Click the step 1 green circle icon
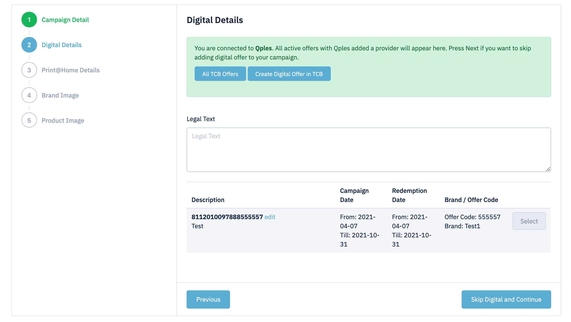 [x=29, y=20]
